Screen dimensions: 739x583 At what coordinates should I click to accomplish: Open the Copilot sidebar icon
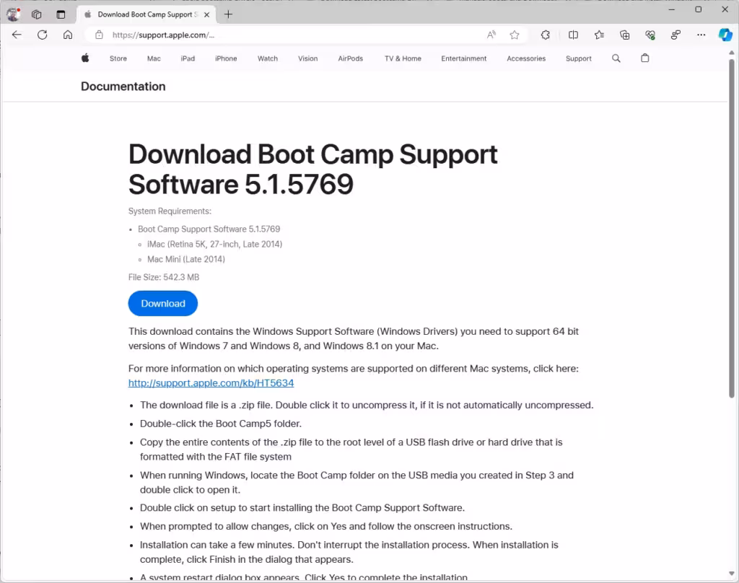pyautogui.click(x=725, y=35)
